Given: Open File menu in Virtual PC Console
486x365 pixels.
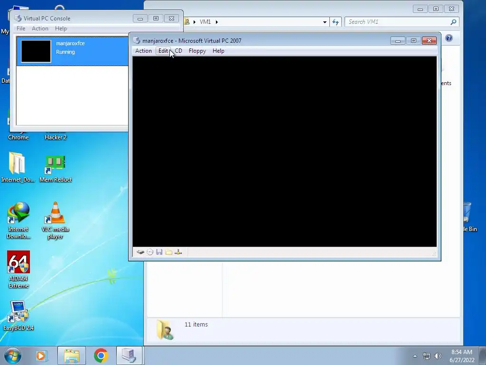Looking at the screenshot, I should (21, 28).
